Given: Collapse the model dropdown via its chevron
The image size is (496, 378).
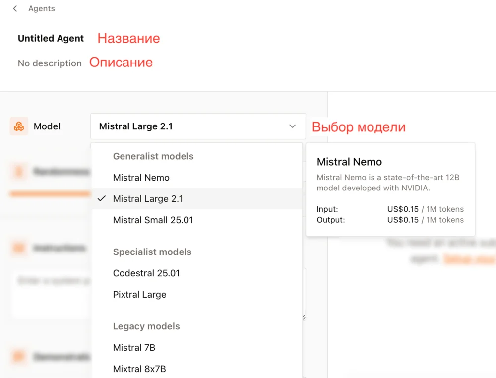Looking at the screenshot, I should tap(292, 126).
